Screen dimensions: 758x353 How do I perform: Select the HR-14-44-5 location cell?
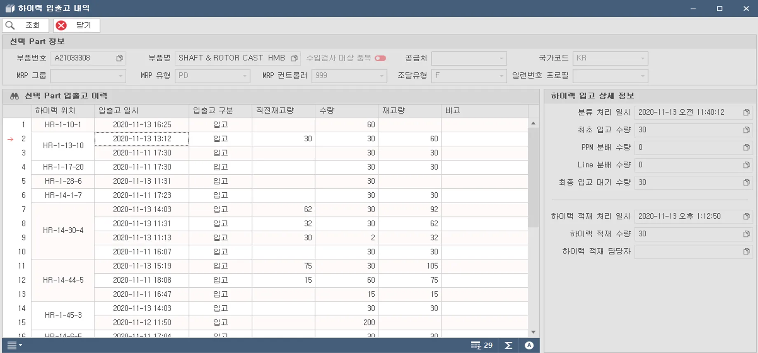click(x=63, y=280)
